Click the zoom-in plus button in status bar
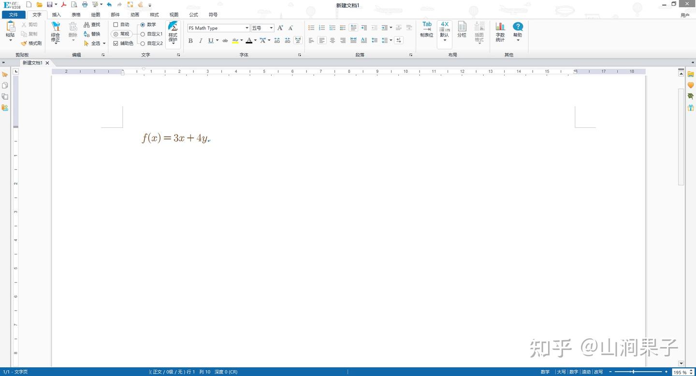The image size is (696, 376). click(667, 372)
